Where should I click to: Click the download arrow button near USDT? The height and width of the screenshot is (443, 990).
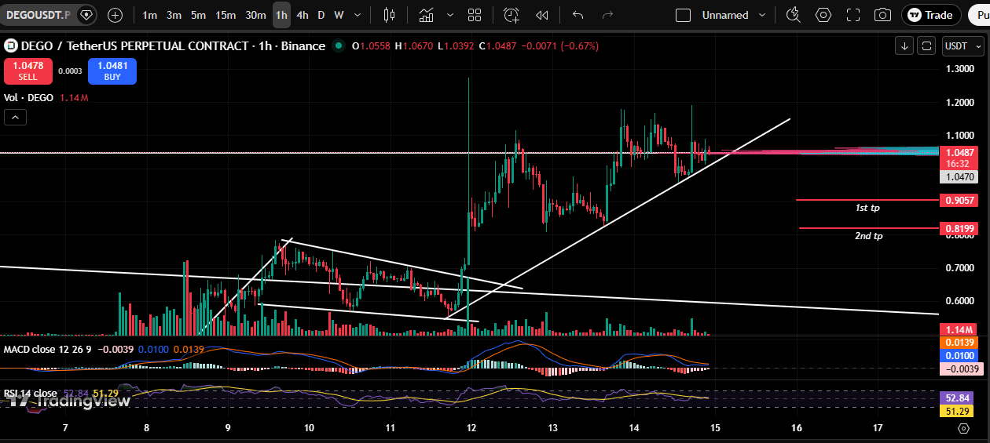[x=904, y=46]
